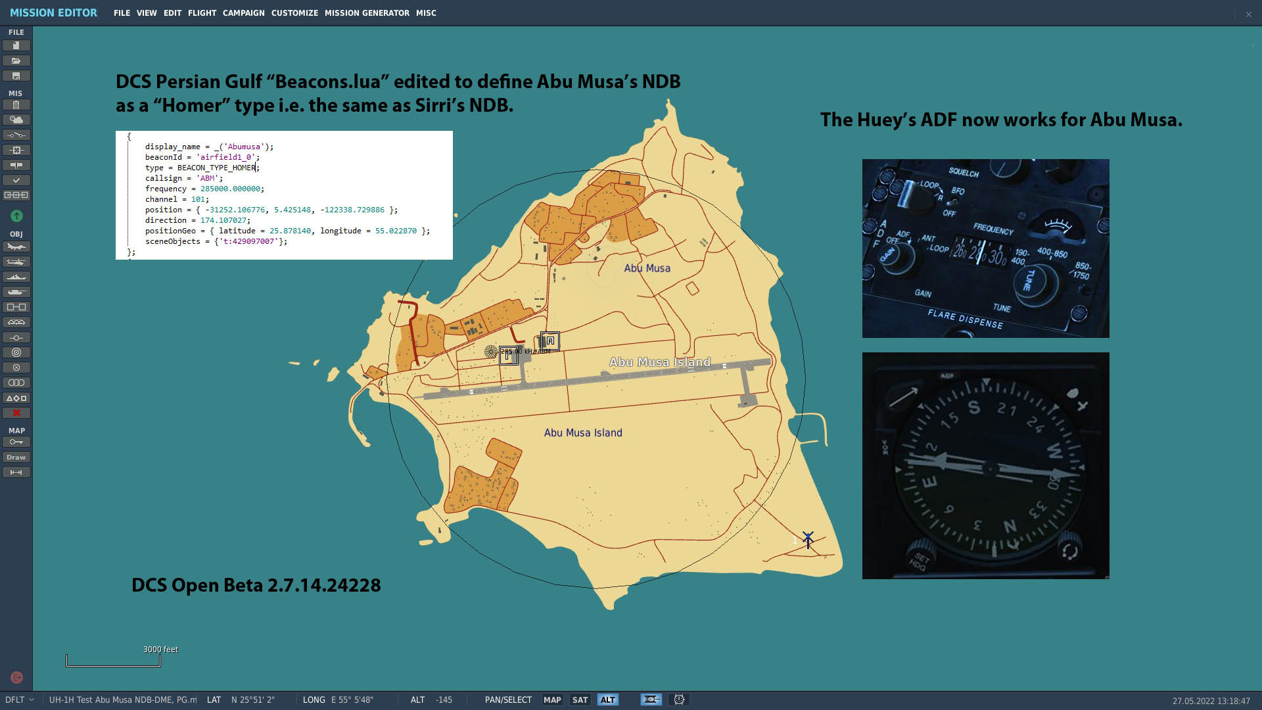Save the mission using the disk icon

point(16,76)
